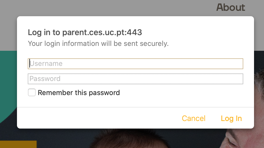
Task: Submit credentials with the Log In button
Action: [231, 118]
